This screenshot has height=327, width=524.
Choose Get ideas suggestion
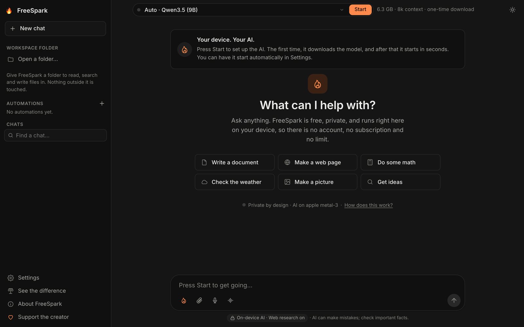(x=400, y=182)
